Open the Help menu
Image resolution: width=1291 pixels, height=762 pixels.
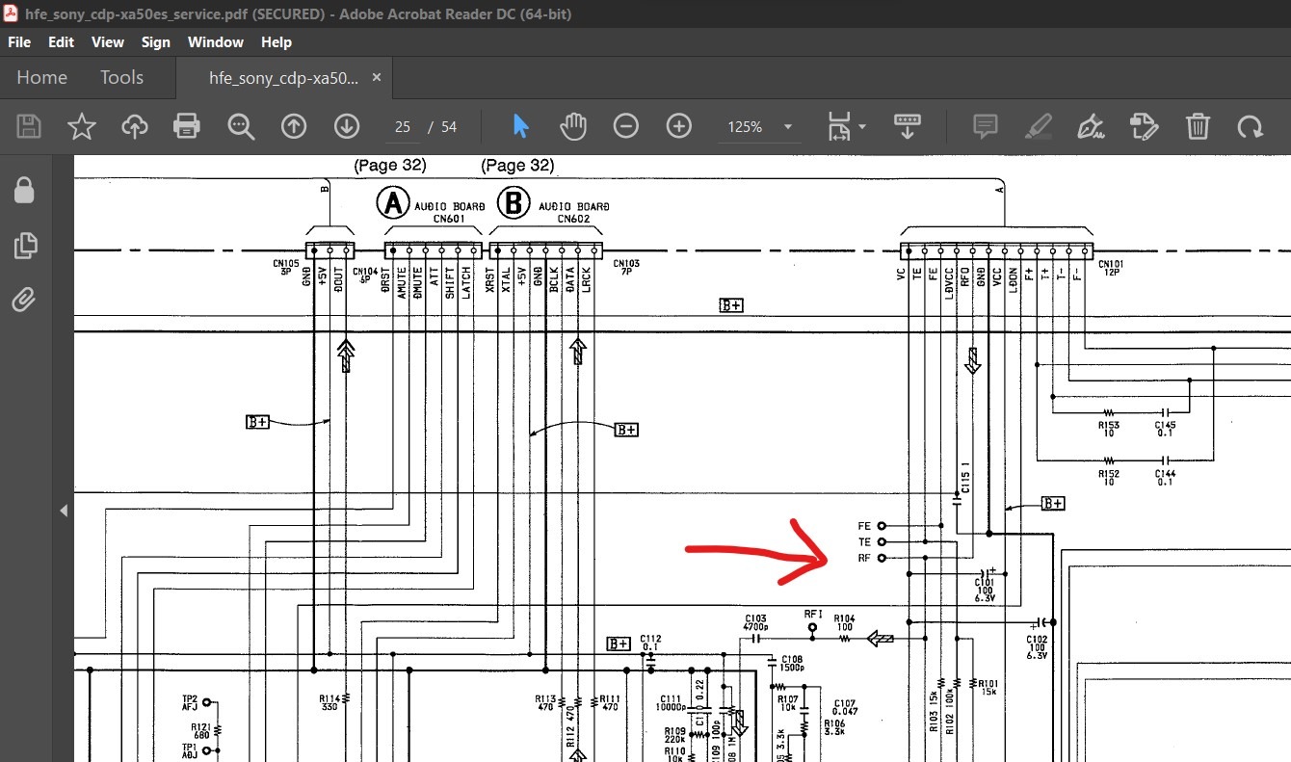point(276,42)
